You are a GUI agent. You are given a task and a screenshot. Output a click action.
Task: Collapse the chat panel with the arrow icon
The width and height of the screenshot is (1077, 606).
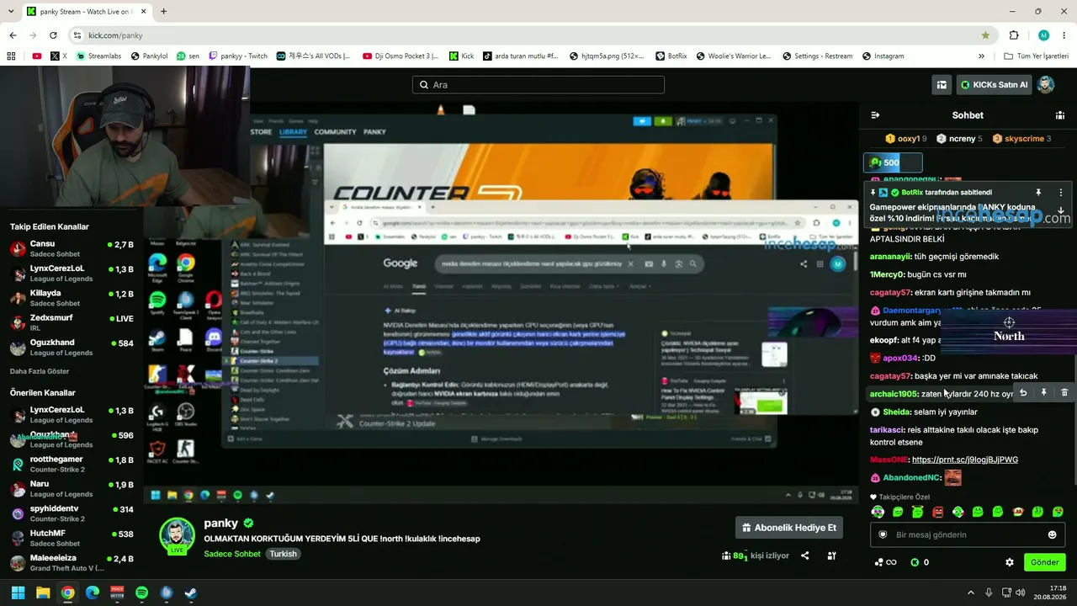tap(875, 115)
